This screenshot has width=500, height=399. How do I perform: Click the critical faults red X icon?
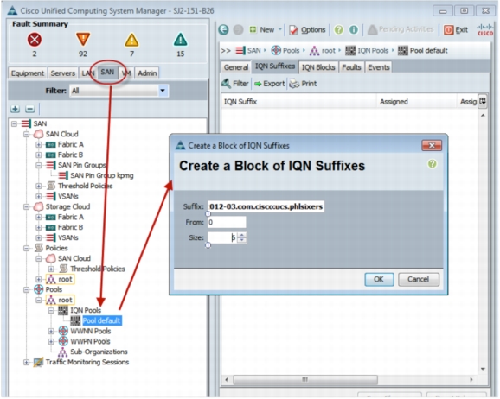pos(35,40)
